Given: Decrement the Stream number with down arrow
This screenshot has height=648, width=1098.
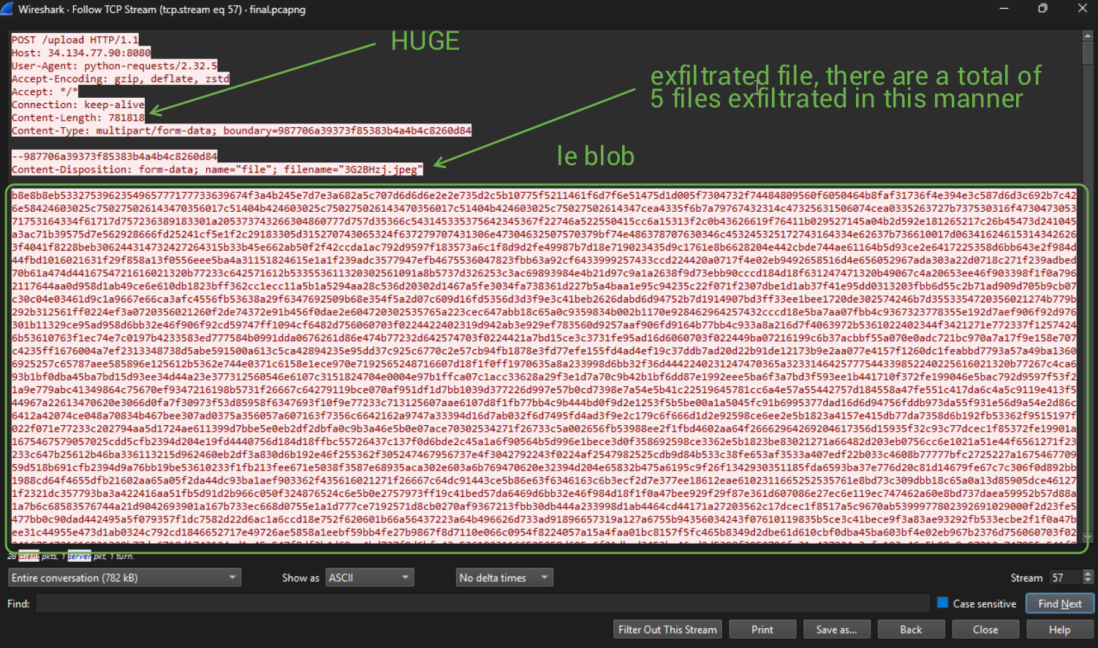Looking at the screenshot, I should tap(1088, 582).
